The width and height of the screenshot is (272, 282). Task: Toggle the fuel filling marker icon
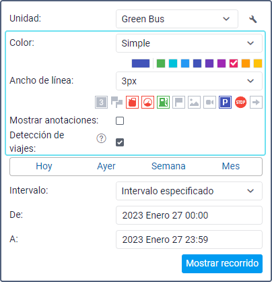tap(132, 103)
